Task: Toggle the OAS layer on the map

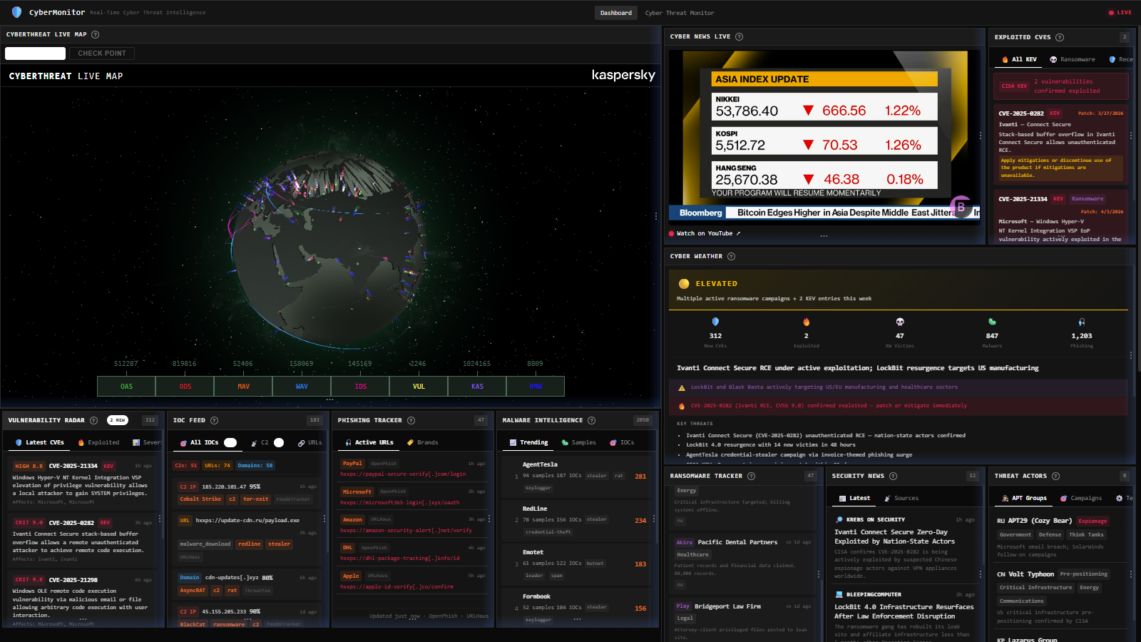Action: tap(126, 386)
